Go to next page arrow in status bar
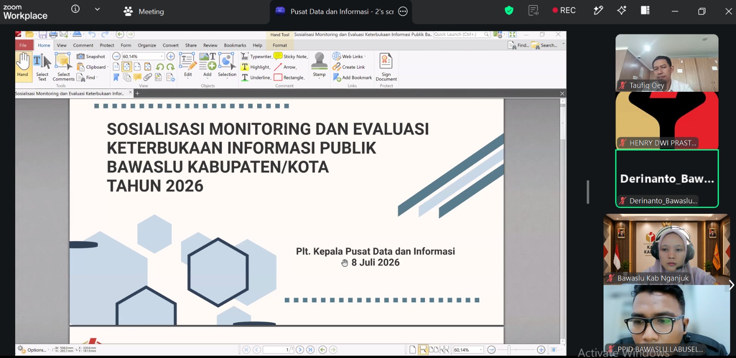Viewport: 736px width, 358px height. tap(300, 350)
